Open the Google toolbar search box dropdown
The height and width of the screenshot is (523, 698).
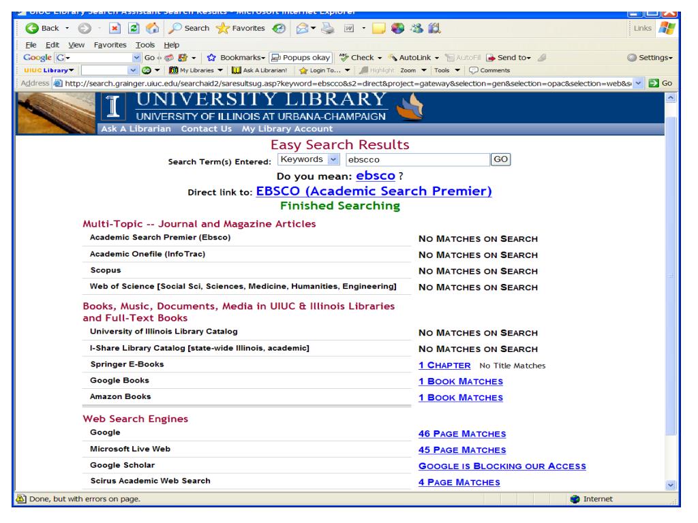click(136, 57)
